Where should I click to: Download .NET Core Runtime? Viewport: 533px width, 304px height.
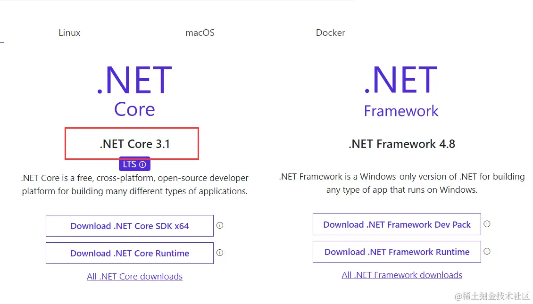130,253
